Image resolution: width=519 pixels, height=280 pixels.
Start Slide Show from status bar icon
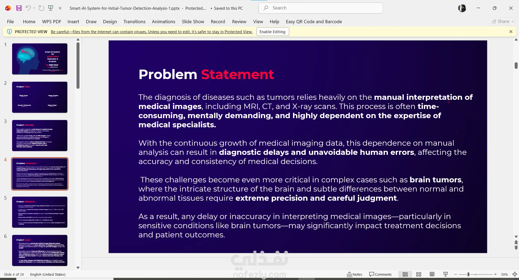click(446, 274)
